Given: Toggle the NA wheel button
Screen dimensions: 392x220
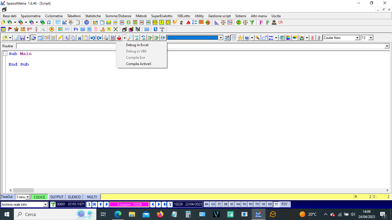Looking at the screenshot, I should click(238, 204).
